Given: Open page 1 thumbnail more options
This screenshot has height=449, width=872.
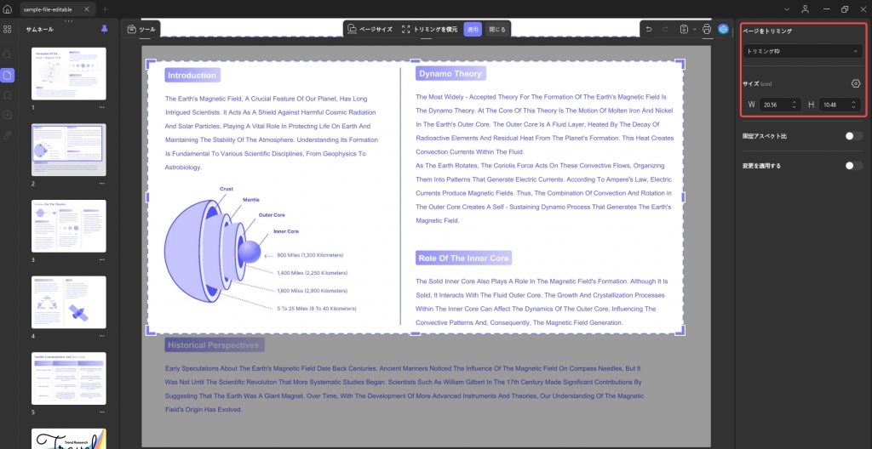Looking at the screenshot, I should [102, 107].
